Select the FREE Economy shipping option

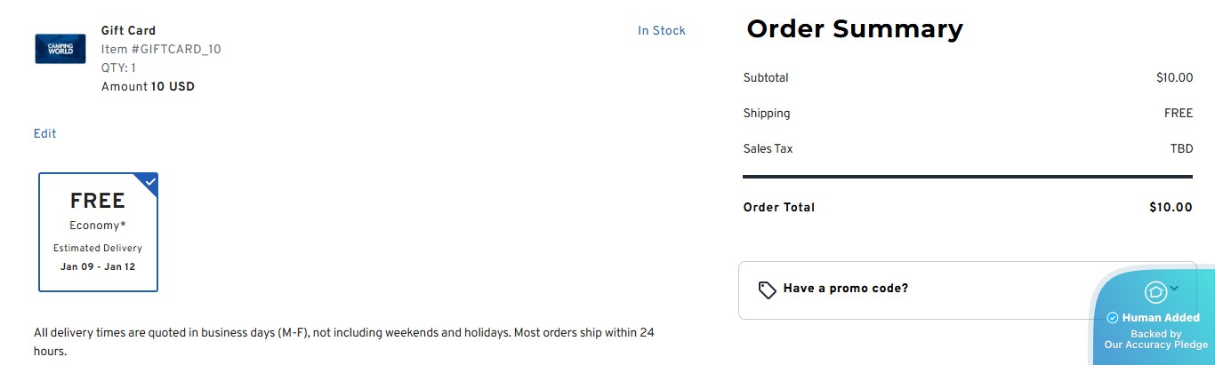[x=98, y=232]
